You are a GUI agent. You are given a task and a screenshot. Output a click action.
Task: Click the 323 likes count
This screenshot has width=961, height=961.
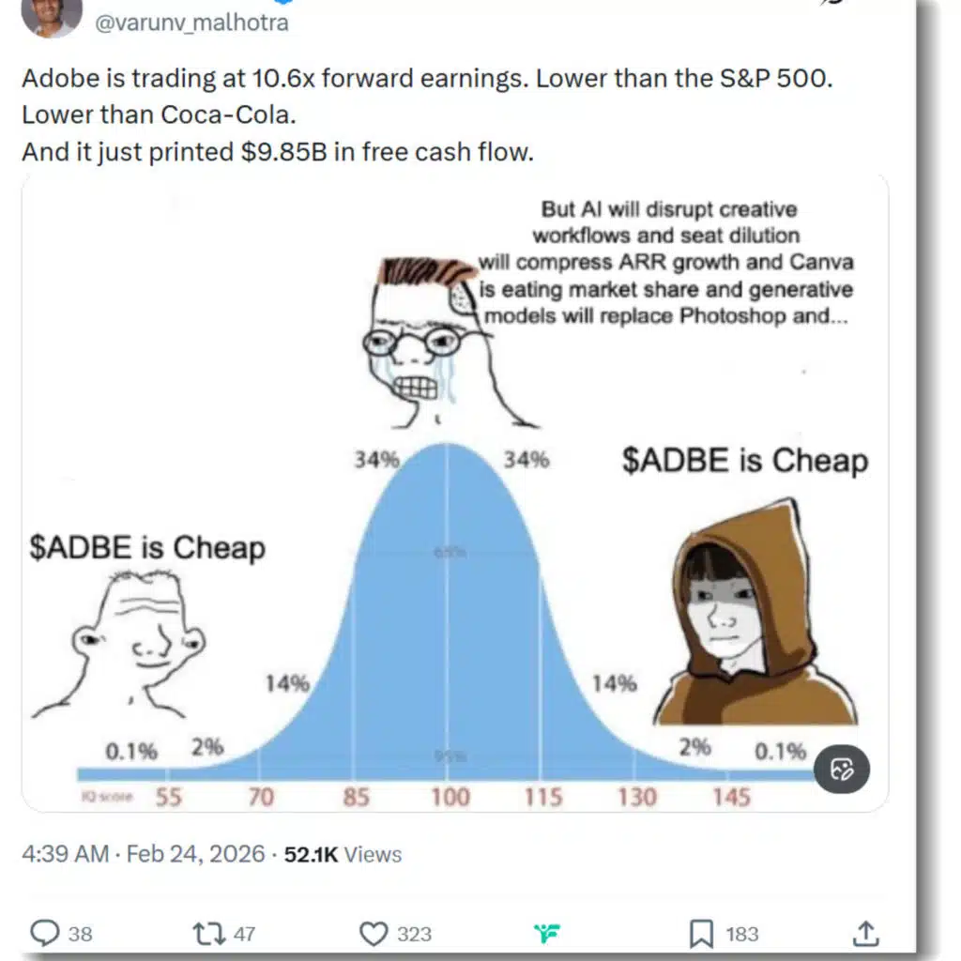pyautogui.click(x=414, y=934)
